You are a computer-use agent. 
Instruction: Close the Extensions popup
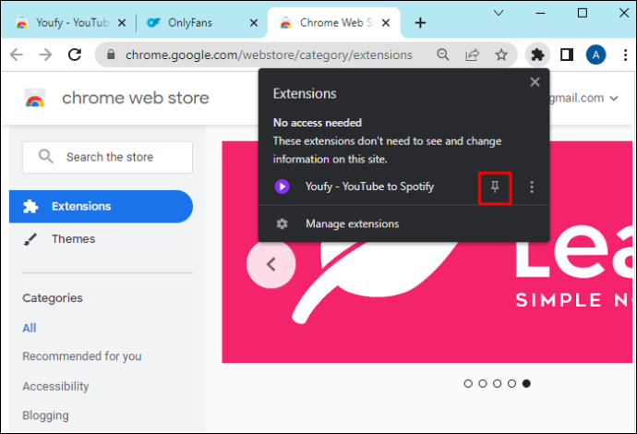tap(535, 82)
